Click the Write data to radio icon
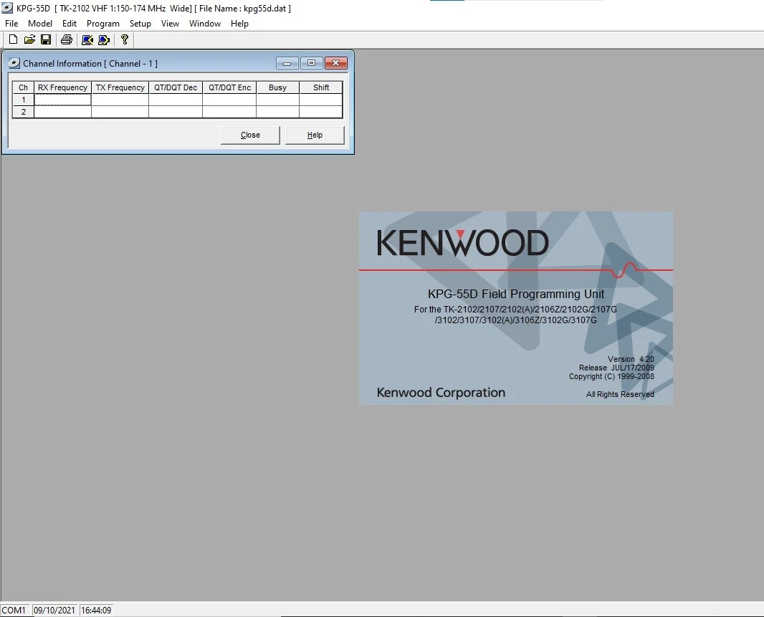Image resolution: width=764 pixels, height=617 pixels. tap(104, 39)
